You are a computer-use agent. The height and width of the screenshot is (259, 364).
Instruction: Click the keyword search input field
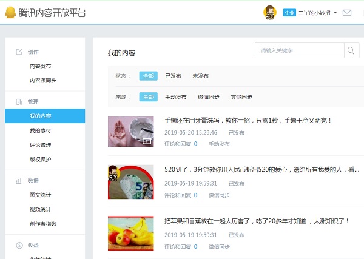(300, 50)
